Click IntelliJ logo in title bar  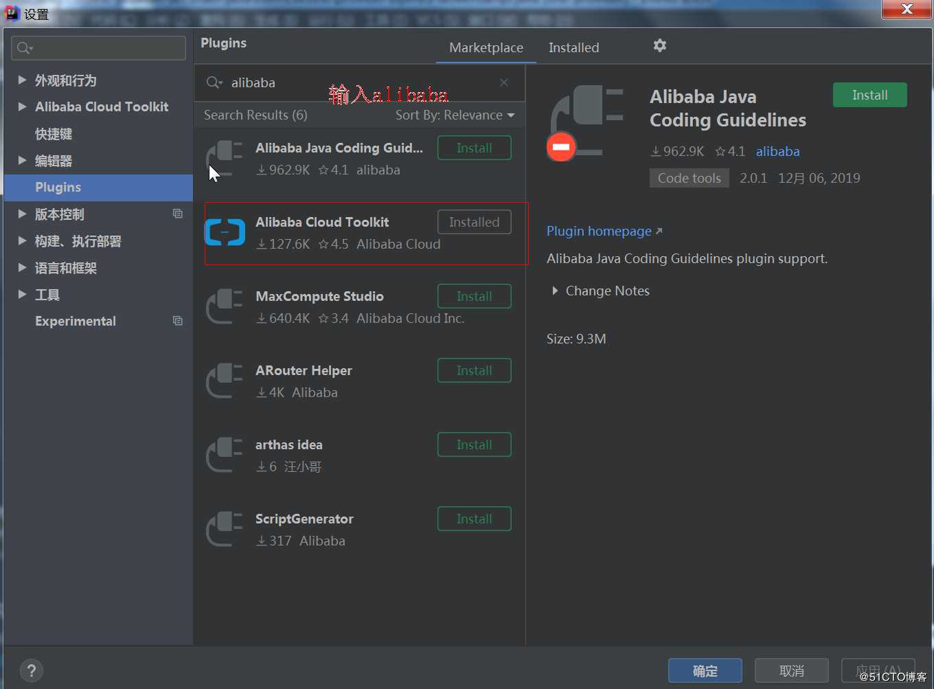point(12,13)
